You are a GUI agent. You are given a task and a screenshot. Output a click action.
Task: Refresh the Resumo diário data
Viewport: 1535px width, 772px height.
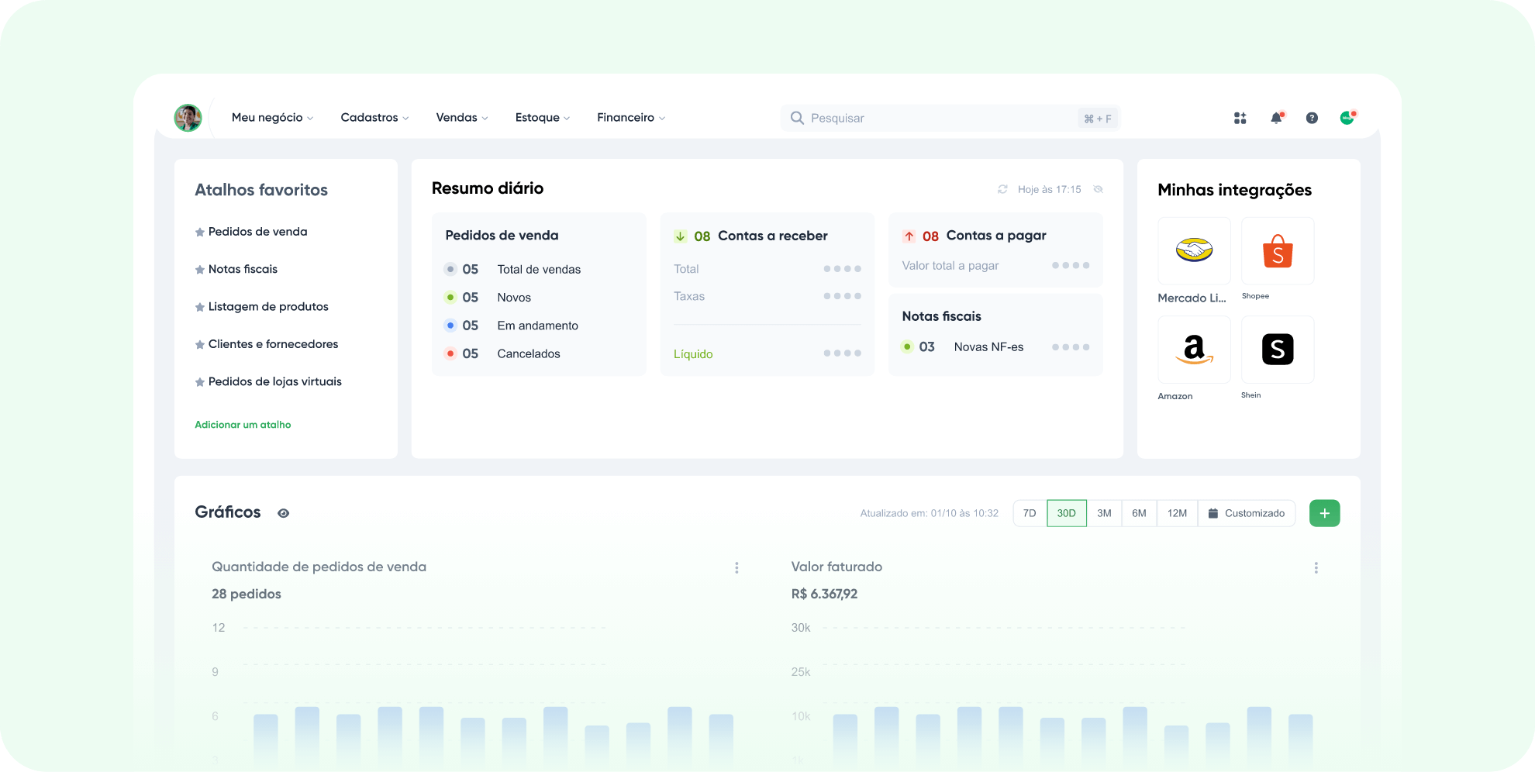pos(1002,189)
